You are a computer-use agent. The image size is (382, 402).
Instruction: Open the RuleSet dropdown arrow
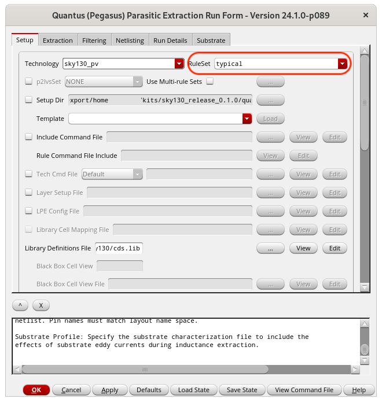click(342, 64)
